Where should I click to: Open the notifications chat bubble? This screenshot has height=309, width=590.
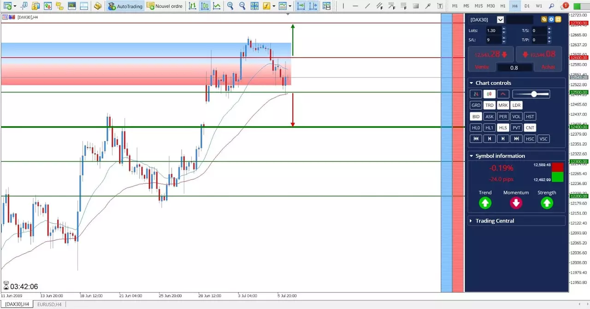(x=564, y=6)
